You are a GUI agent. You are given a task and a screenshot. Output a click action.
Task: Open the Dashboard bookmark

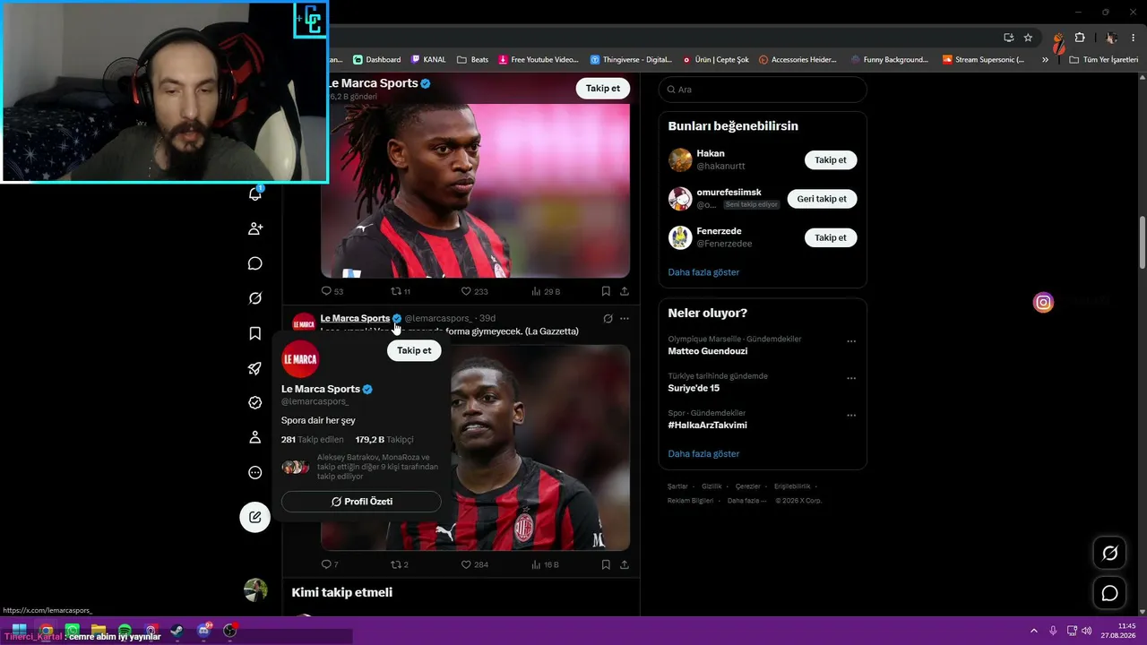376,60
